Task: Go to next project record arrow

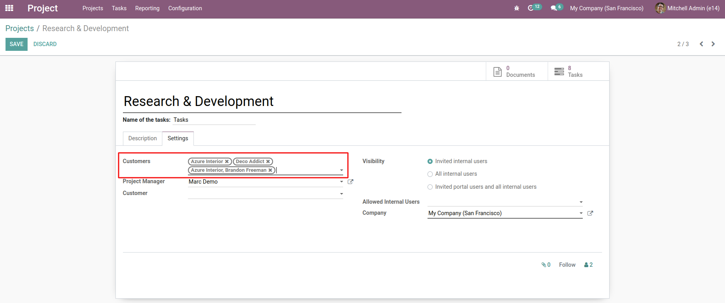Action: coord(713,44)
